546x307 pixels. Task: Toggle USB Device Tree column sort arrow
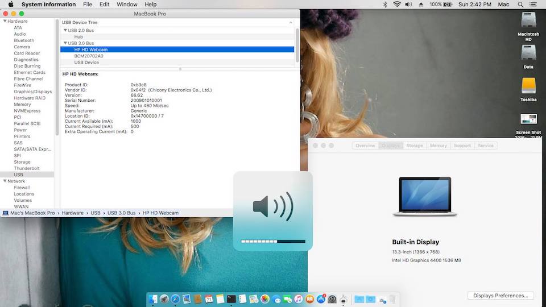pyautogui.click(x=291, y=22)
